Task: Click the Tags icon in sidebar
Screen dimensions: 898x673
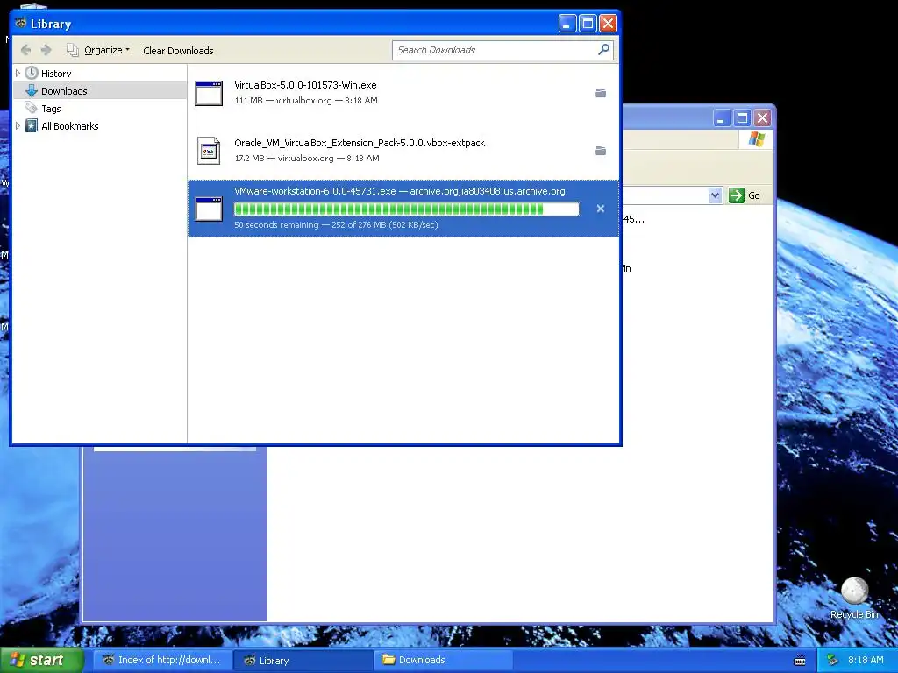Action: [31, 108]
